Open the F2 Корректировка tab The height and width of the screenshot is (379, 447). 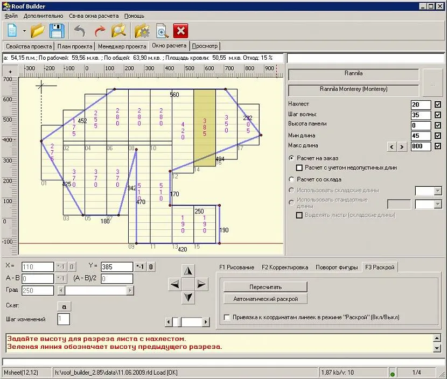[285, 268]
